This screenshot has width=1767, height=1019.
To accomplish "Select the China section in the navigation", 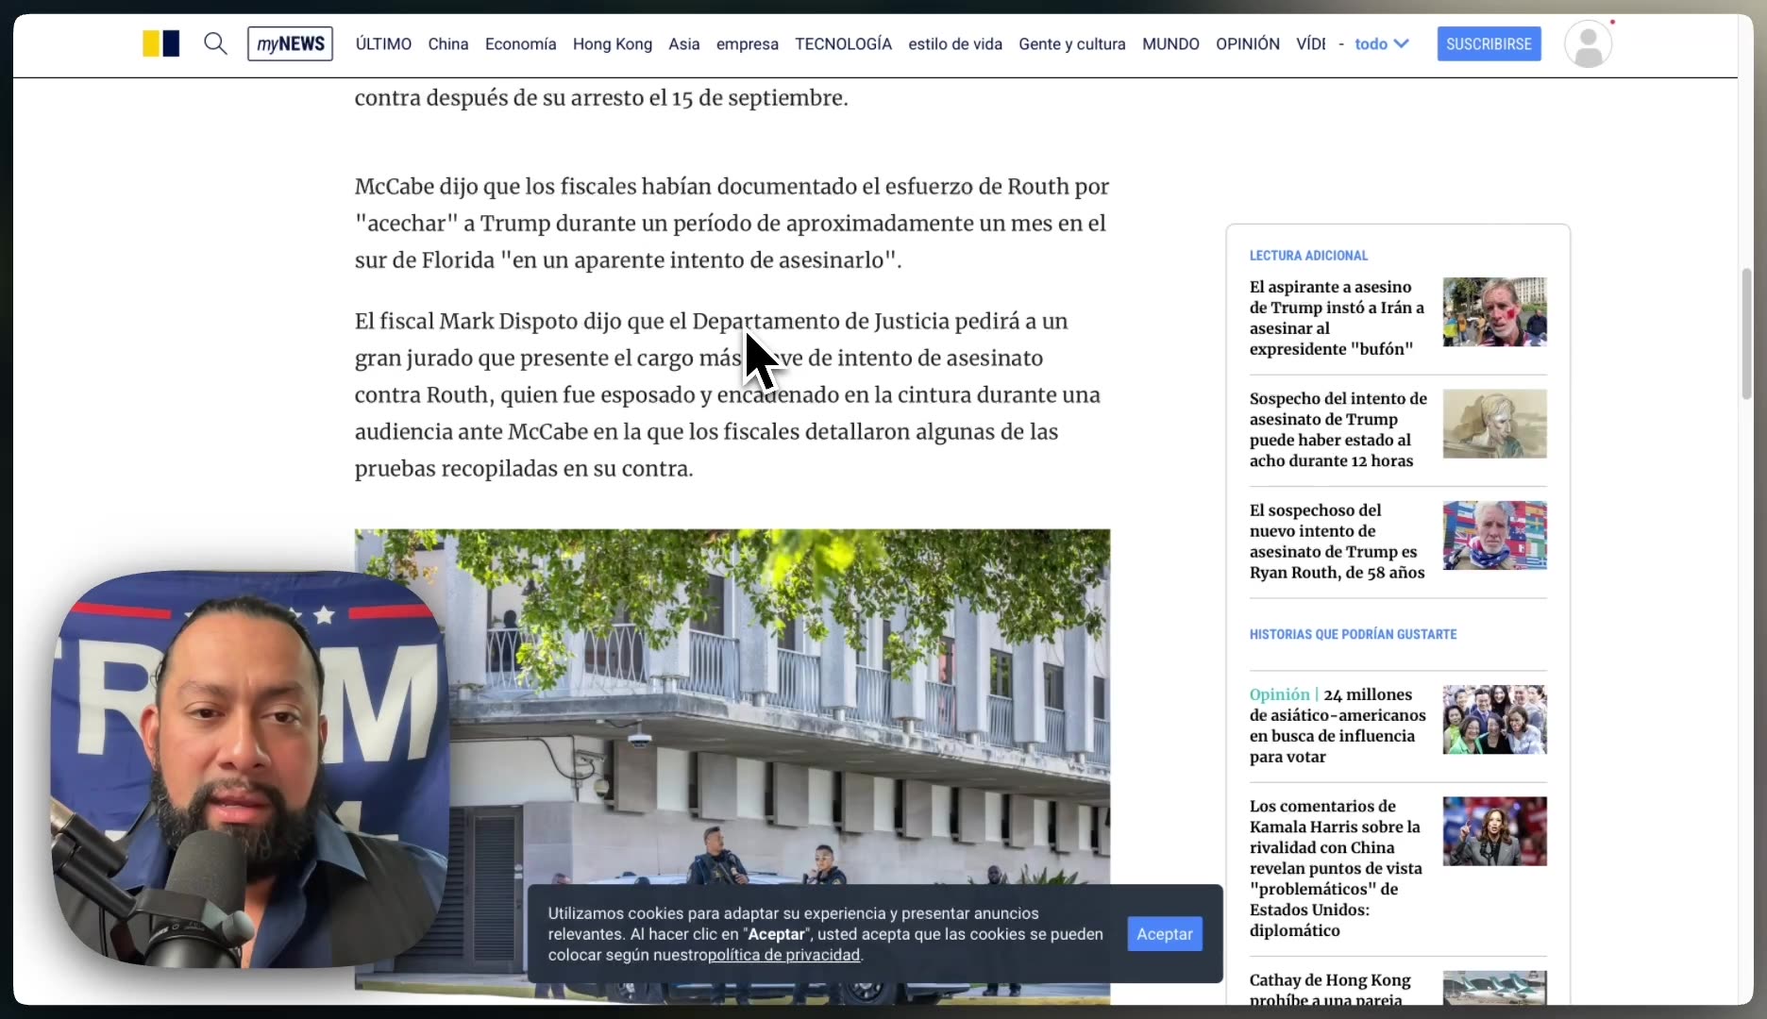I will point(448,43).
